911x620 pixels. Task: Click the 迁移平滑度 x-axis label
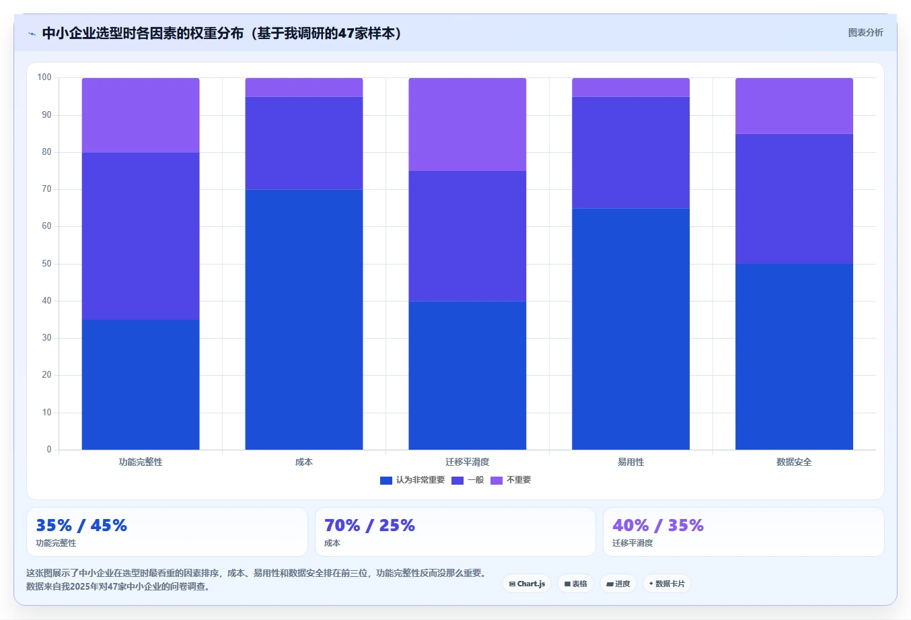pyautogui.click(x=468, y=462)
